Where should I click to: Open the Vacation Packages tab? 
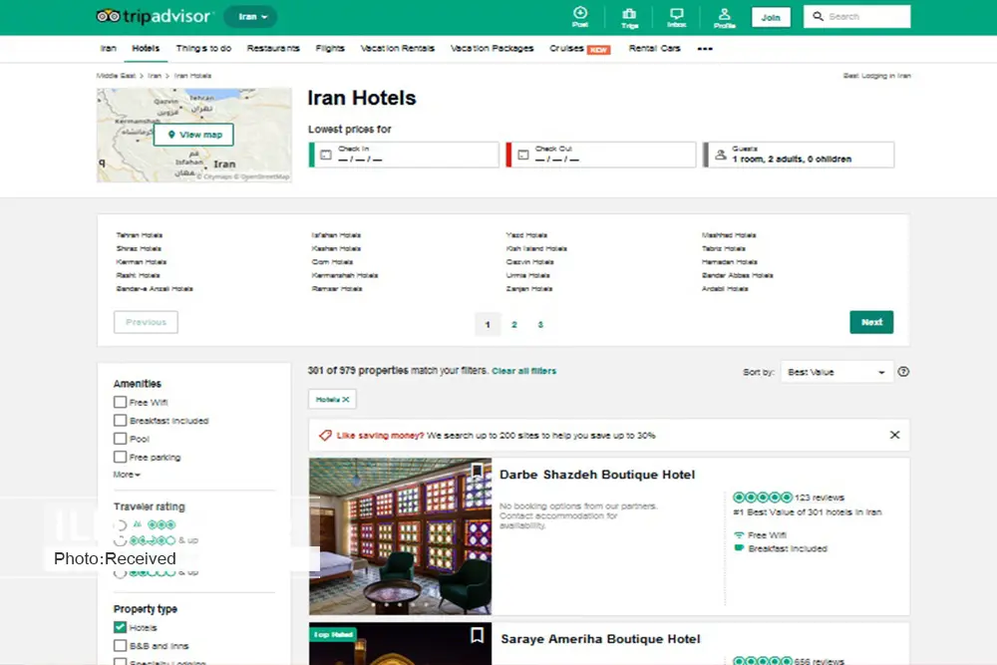click(x=493, y=48)
